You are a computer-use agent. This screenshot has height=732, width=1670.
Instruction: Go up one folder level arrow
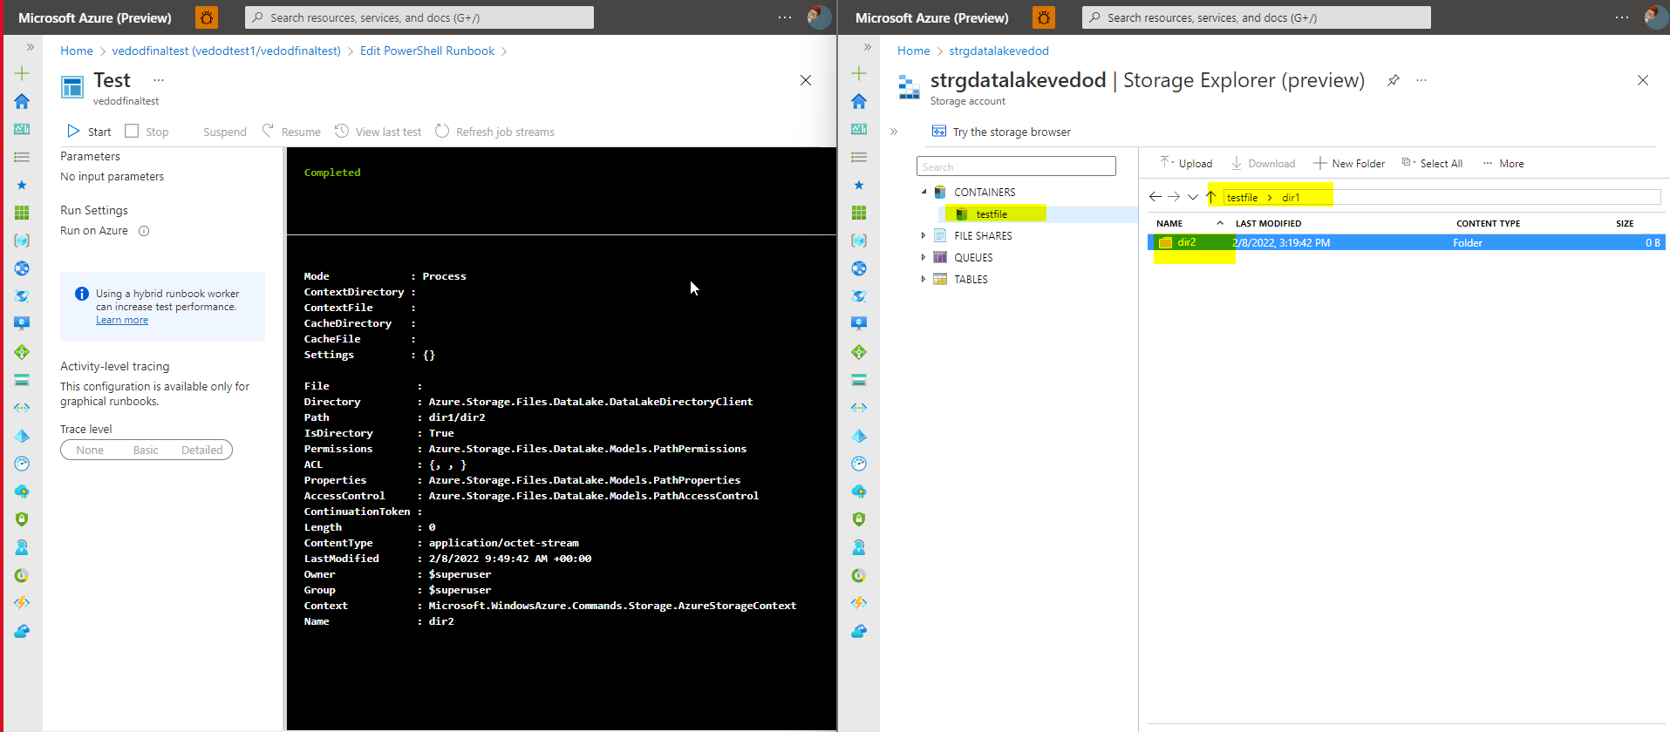[x=1211, y=197]
